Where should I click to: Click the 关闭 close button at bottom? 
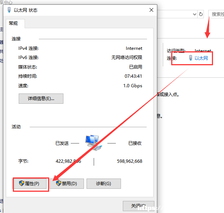click(139, 206)
